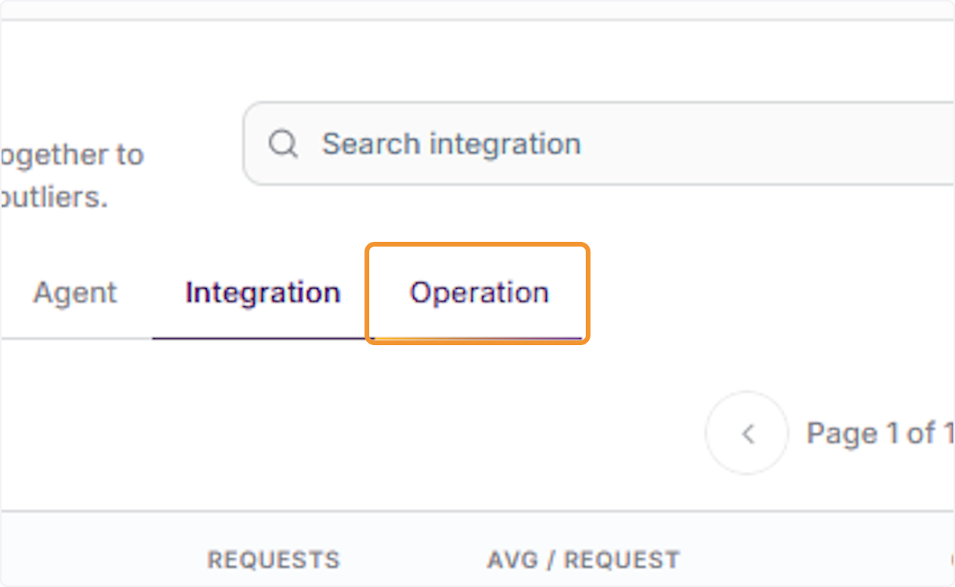Sort by AVG / REQUEST column header
955x587 pixels.
tap(583, 560)
